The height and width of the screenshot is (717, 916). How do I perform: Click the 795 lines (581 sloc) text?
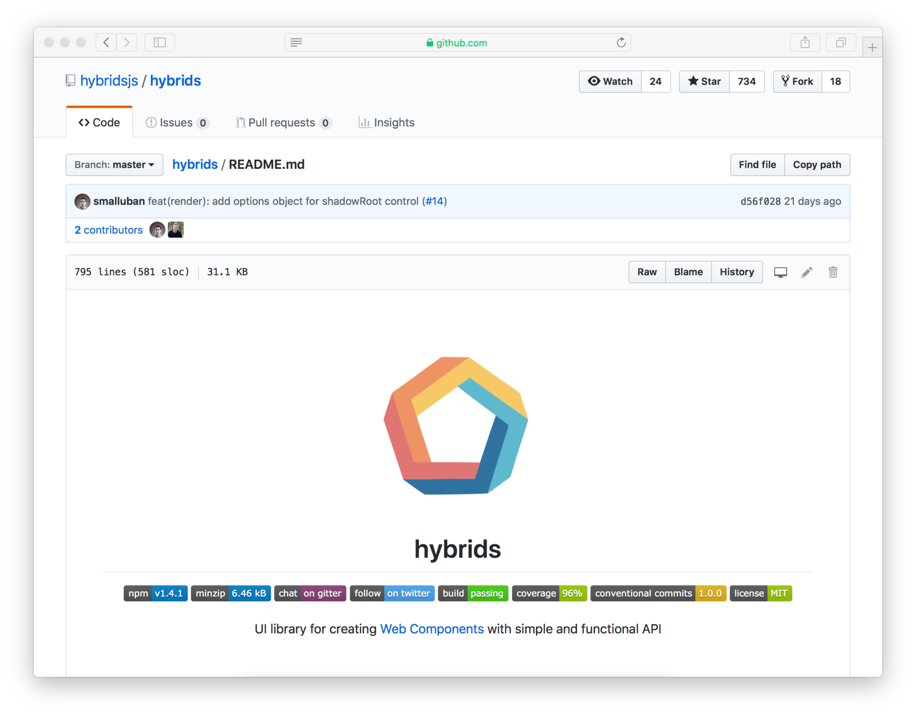point(132,272)
